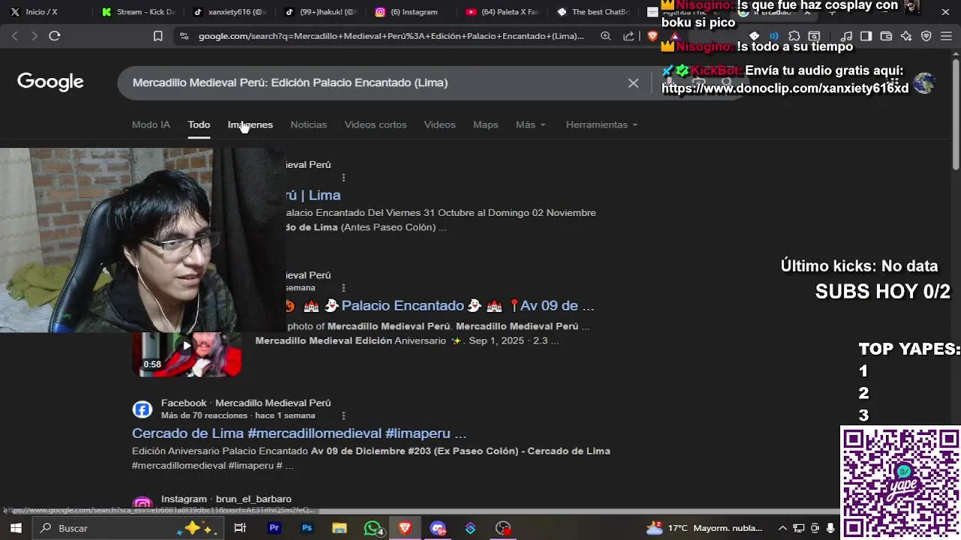This screenshot has height=540, width=961.
Task: Switch to Videos cortos tab
Action: (375, 124)
